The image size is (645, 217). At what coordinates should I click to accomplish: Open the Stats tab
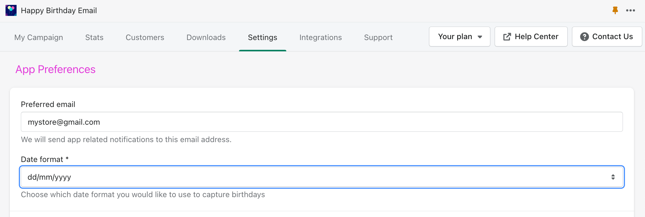[x=94, y=37]
